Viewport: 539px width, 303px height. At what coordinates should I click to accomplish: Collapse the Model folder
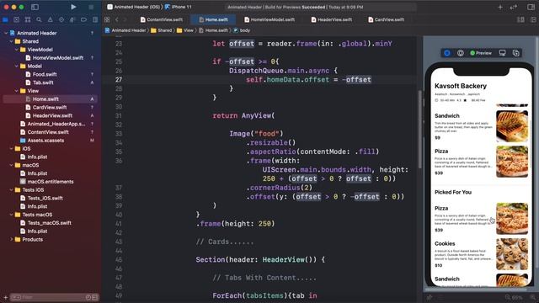click(x=16, y=66)
